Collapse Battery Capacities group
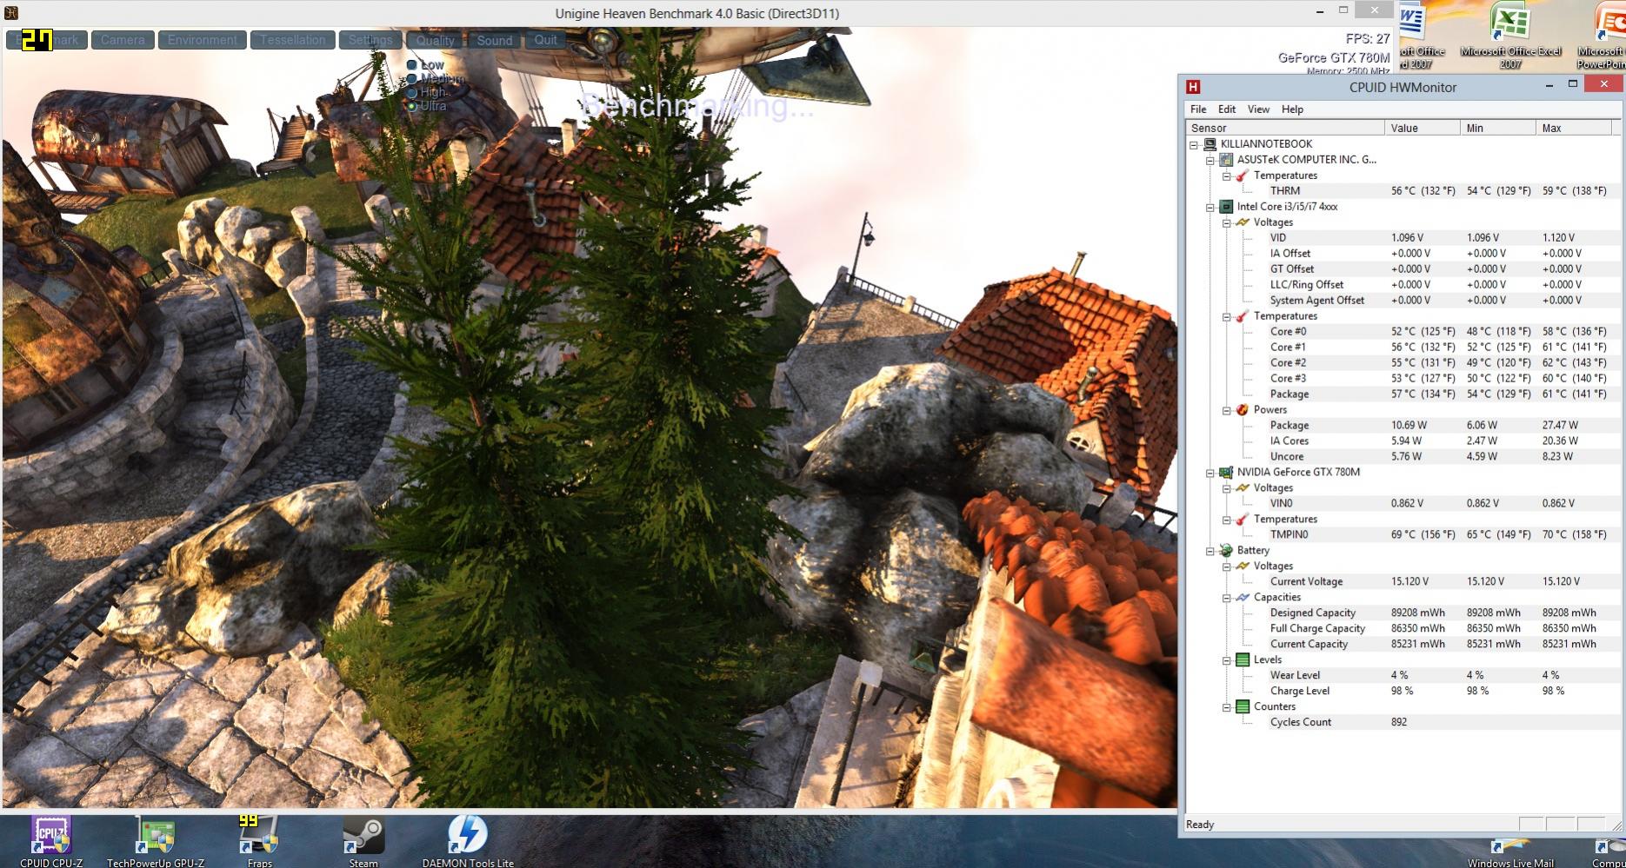 [1227, 599]
